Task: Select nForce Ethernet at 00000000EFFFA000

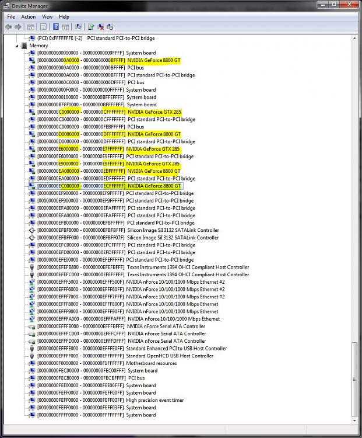Action: 129,319
